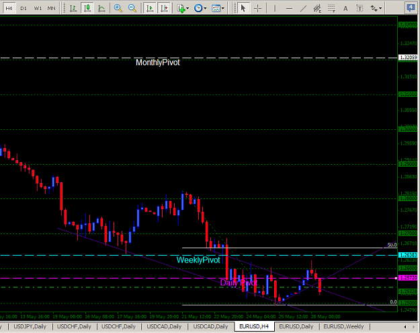Screen dimensions: 420x333
Task: Select the Fibonacci retracement tool
Action: pos(331,8)
